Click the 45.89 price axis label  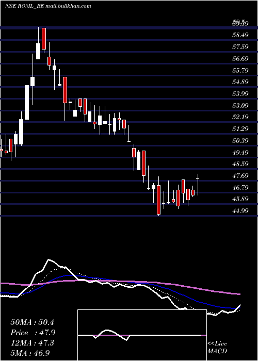(240, 199)
